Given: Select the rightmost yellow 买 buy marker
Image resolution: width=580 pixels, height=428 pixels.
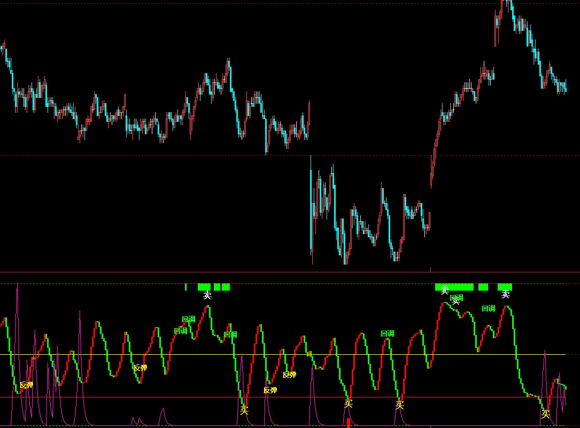Looking at the screenshot, I should pyautogui.click(x=545, y=414).
